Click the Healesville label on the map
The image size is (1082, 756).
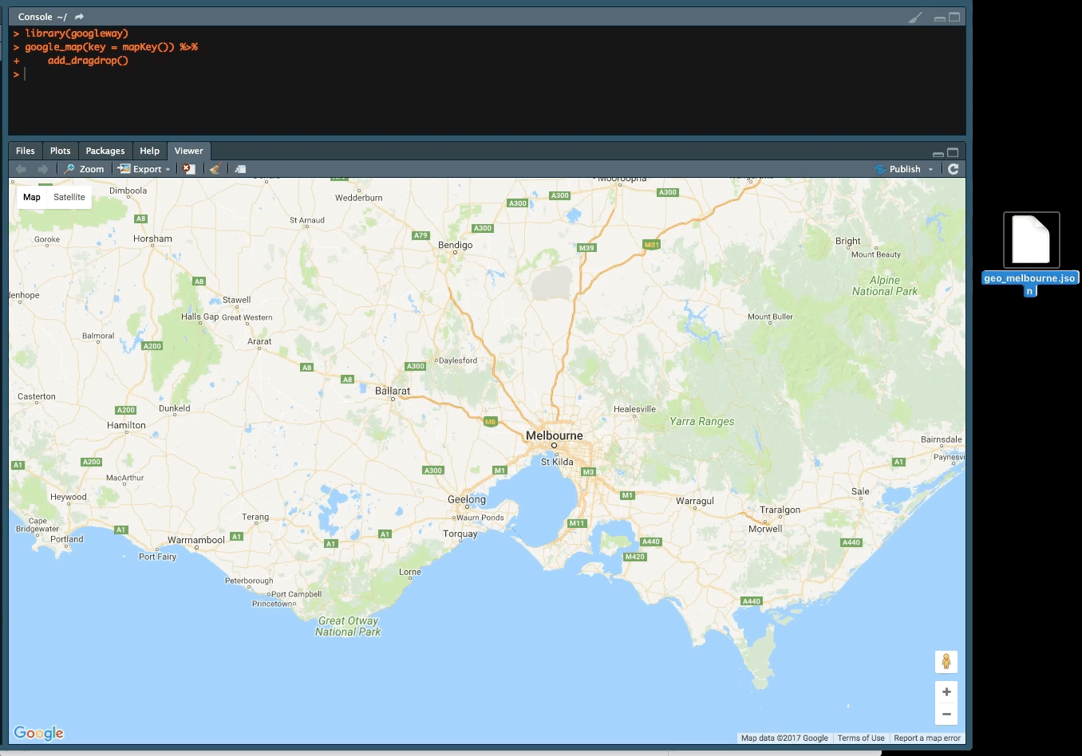[x=634, y=409]
